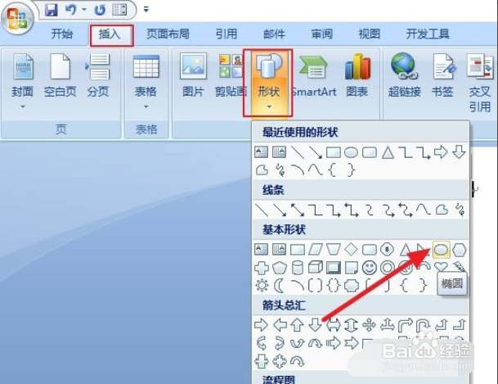The width and height of the screenshot is (498, 384).
Task: Switch to the 视图 tab
Action: point(370,34)
